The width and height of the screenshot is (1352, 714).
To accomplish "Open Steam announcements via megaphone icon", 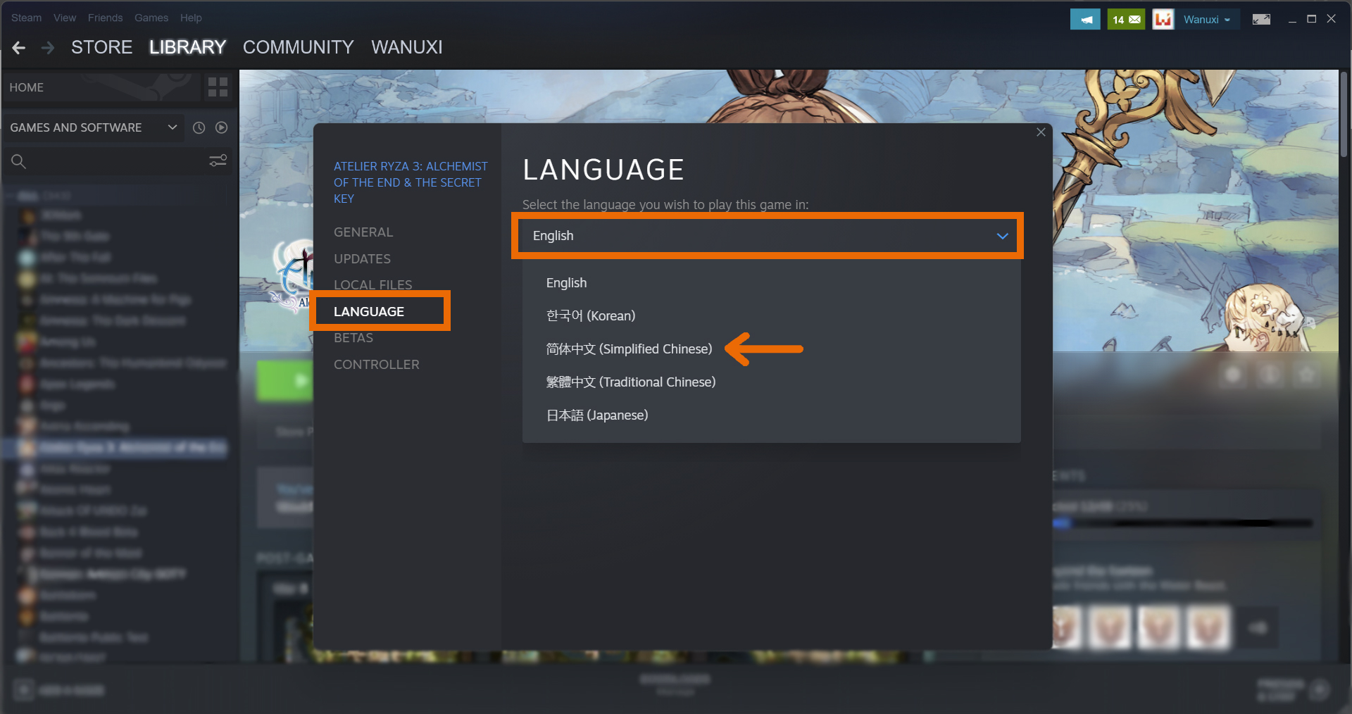I will 1084,19.
